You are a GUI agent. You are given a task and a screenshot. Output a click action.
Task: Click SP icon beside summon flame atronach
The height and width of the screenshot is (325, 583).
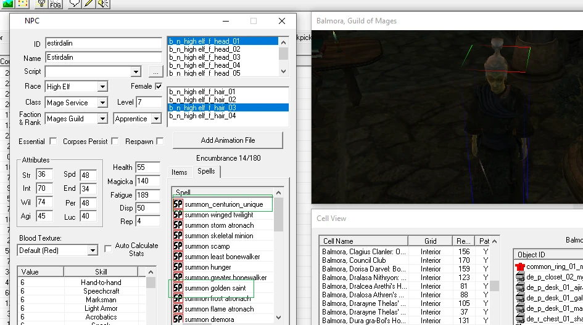pos(178,308)
